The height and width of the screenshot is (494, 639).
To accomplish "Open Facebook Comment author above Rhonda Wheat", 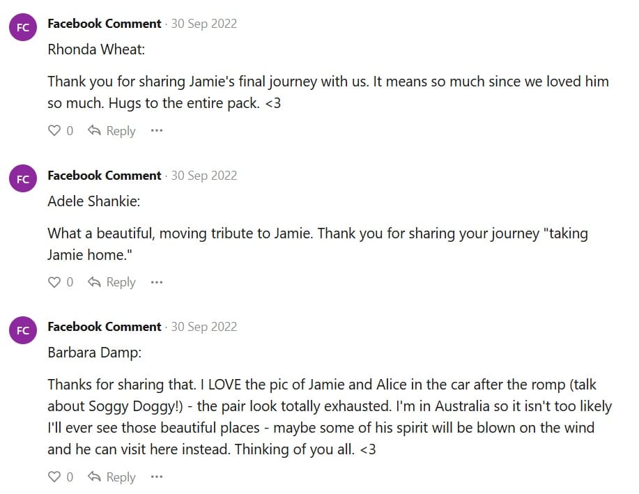I will (104, 24).
